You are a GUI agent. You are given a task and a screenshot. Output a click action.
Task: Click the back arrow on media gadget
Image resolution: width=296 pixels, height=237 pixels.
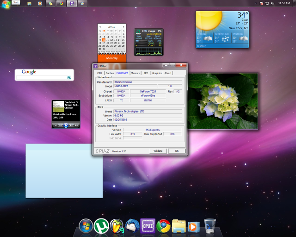click(55, 125)
